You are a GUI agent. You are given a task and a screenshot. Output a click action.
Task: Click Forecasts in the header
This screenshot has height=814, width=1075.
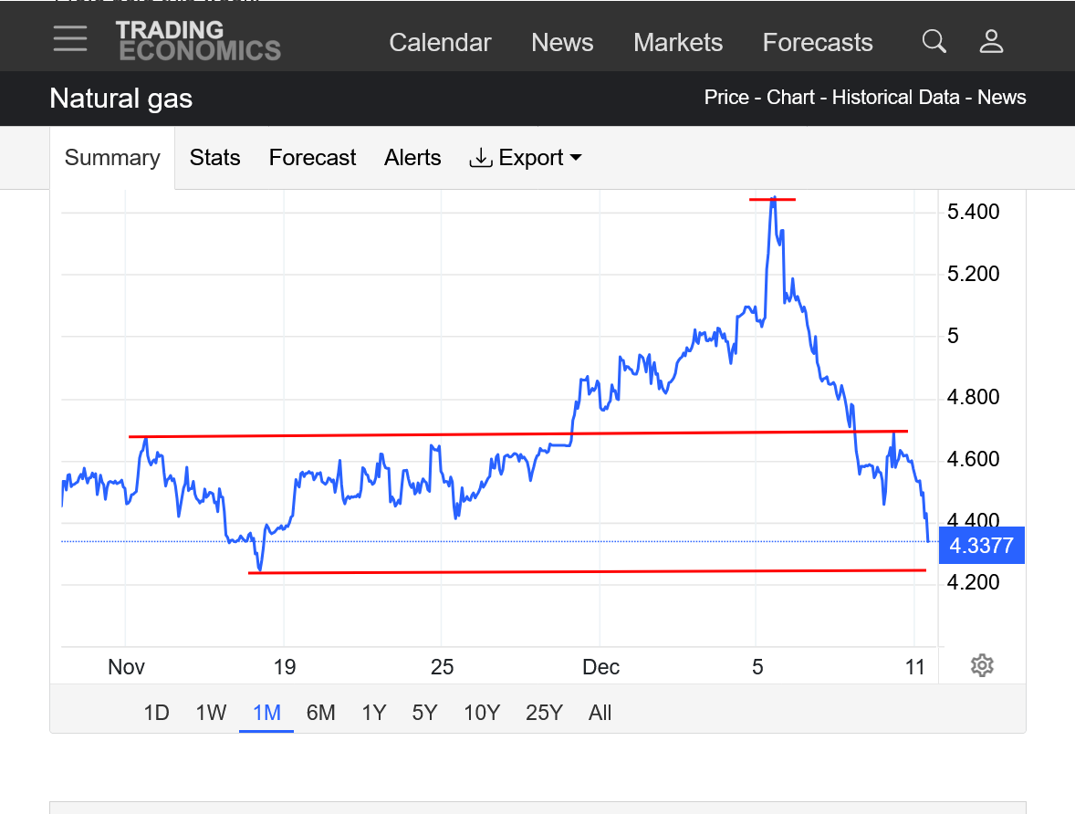818,43
